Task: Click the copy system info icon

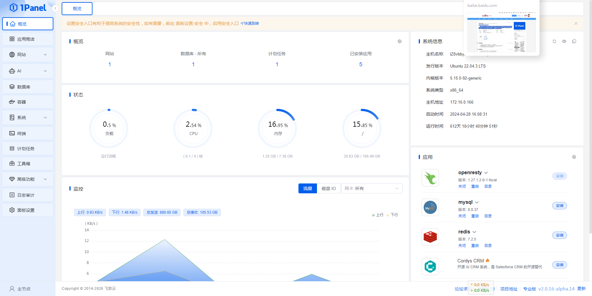Action: point(574,41)
